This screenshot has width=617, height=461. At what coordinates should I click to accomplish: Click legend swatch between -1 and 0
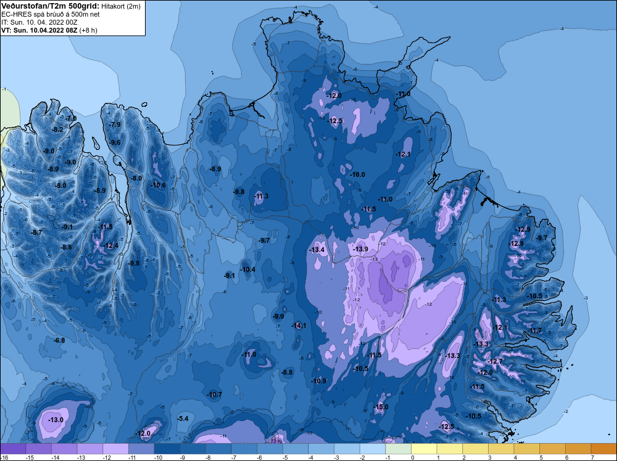(x=398, y=449)
